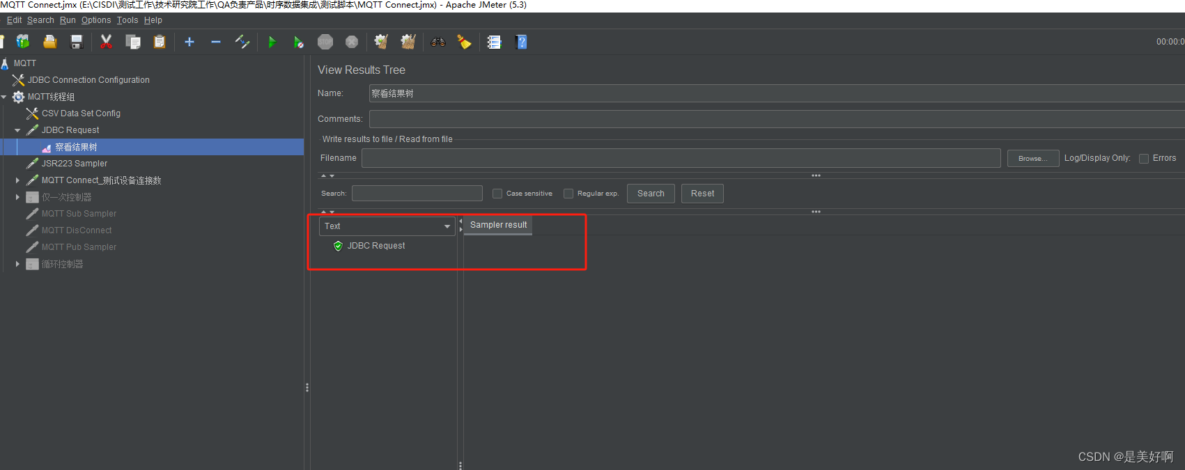Collapse the MQTT线程组 tree arrow
Viewport: 1185px width, 470px height.
coord(4,97)
